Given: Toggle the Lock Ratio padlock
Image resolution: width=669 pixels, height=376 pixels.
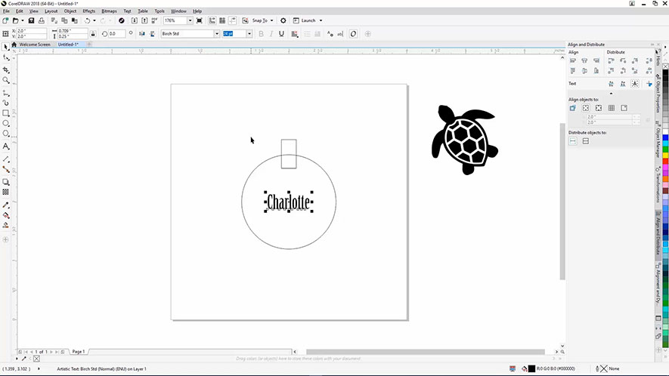Looking at the screenshot, I should (x=92, y=34).
